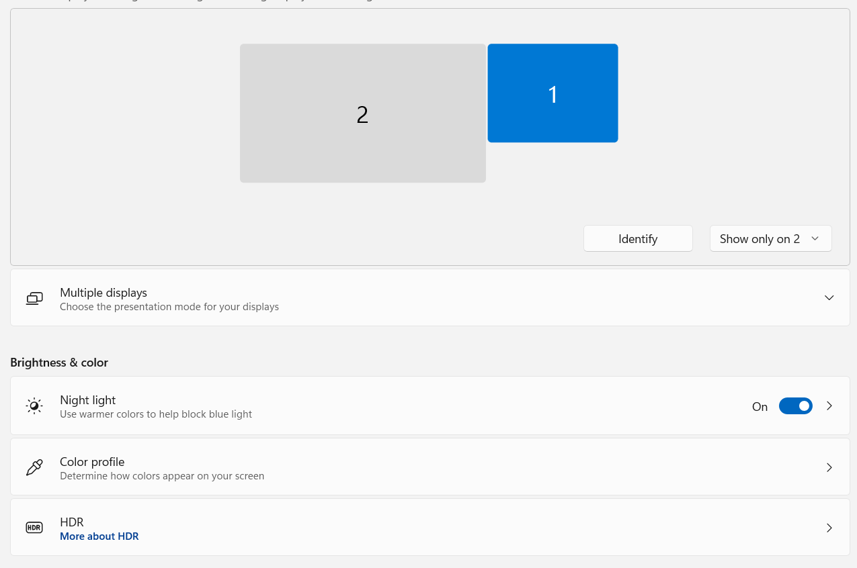Click the HDR badge icon
Screen dimensions: 857x568
point(34,527)
